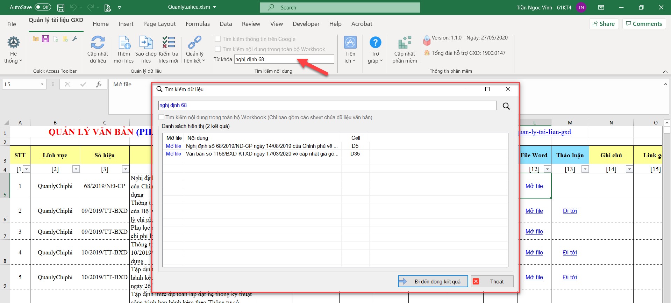Click the Cập nhật phần mềm icon
This screenshot has width=671, height=303.
tap(405, 43)
